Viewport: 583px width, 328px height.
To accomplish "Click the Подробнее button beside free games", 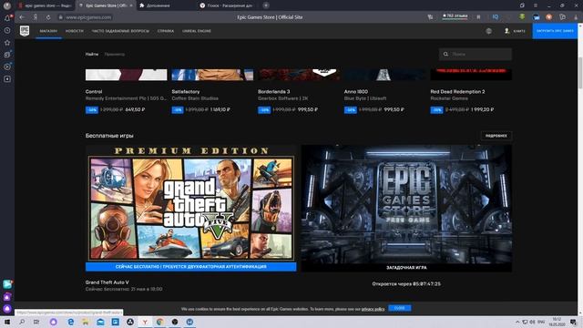I will point(496,136).
